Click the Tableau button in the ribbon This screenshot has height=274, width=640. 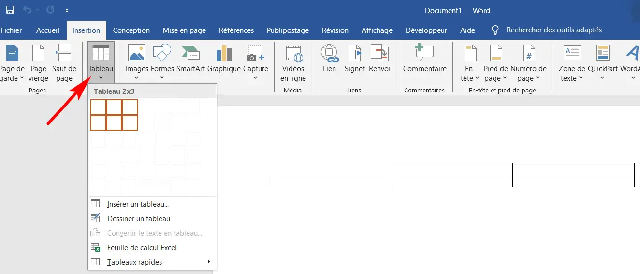101,63
